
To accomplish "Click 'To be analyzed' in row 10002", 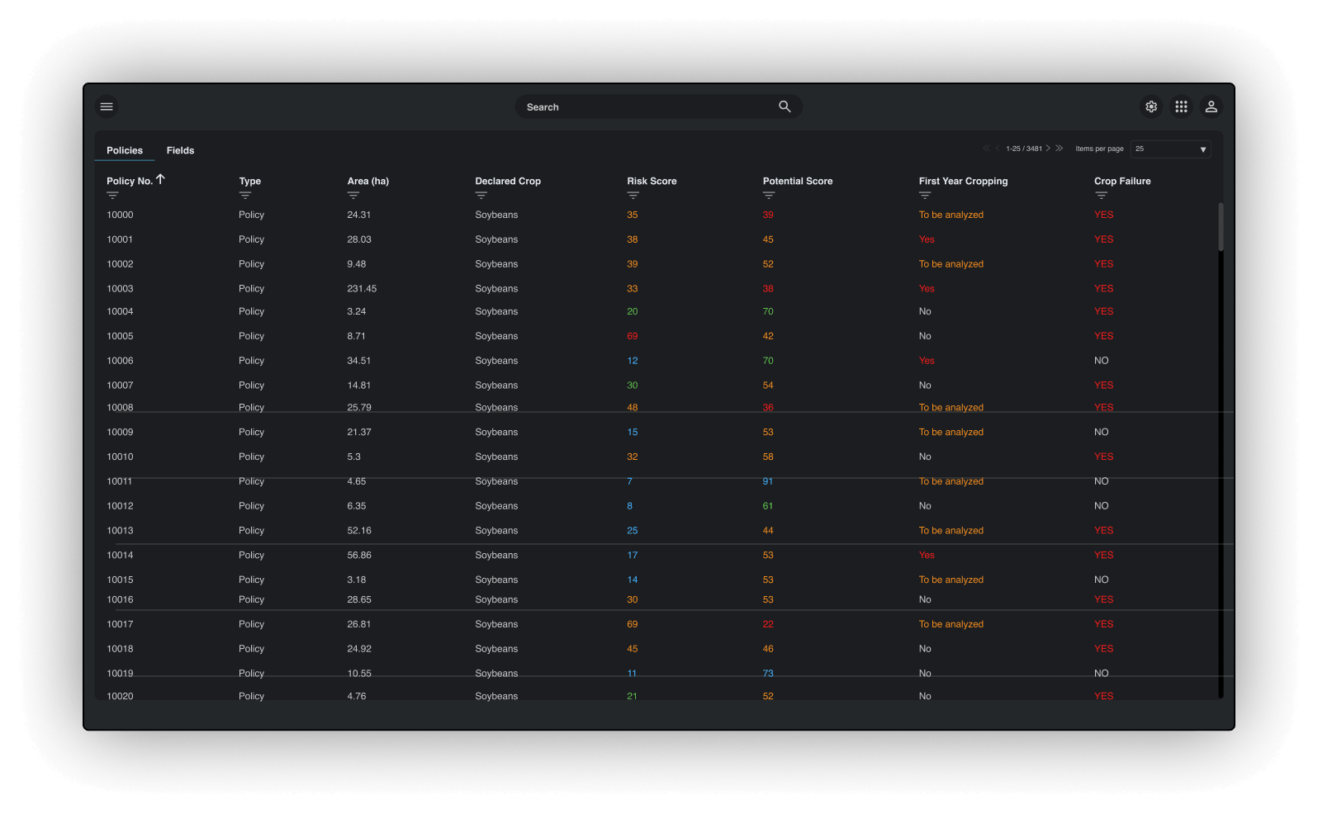I will click(x=951, y=264).
